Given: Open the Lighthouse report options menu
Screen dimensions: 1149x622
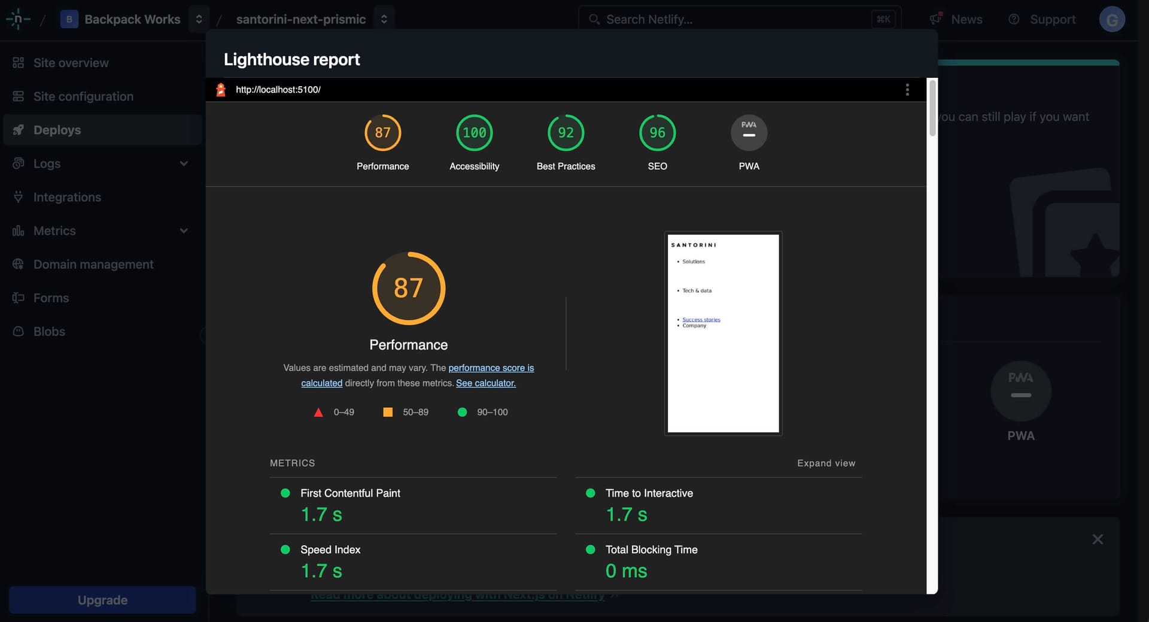Looking at the screenshot, I should point(907,89).
